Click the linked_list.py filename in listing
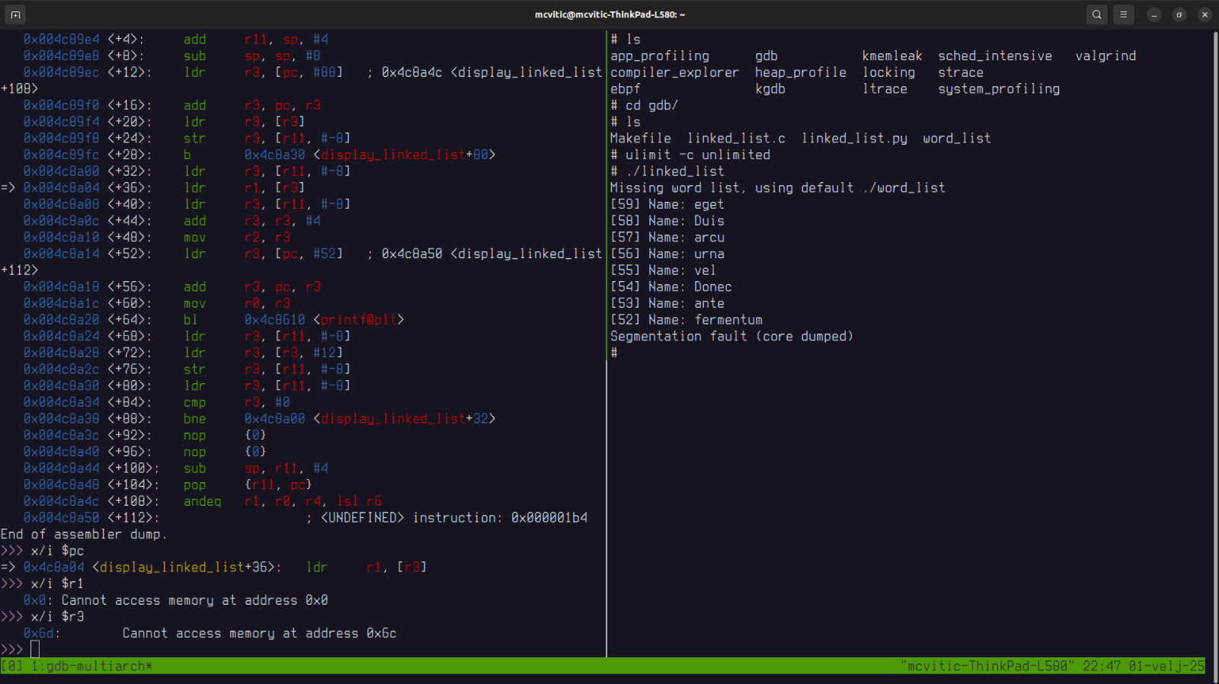Image resolution: width=1219 pixels, height=684 pixels. coord(854,139)
